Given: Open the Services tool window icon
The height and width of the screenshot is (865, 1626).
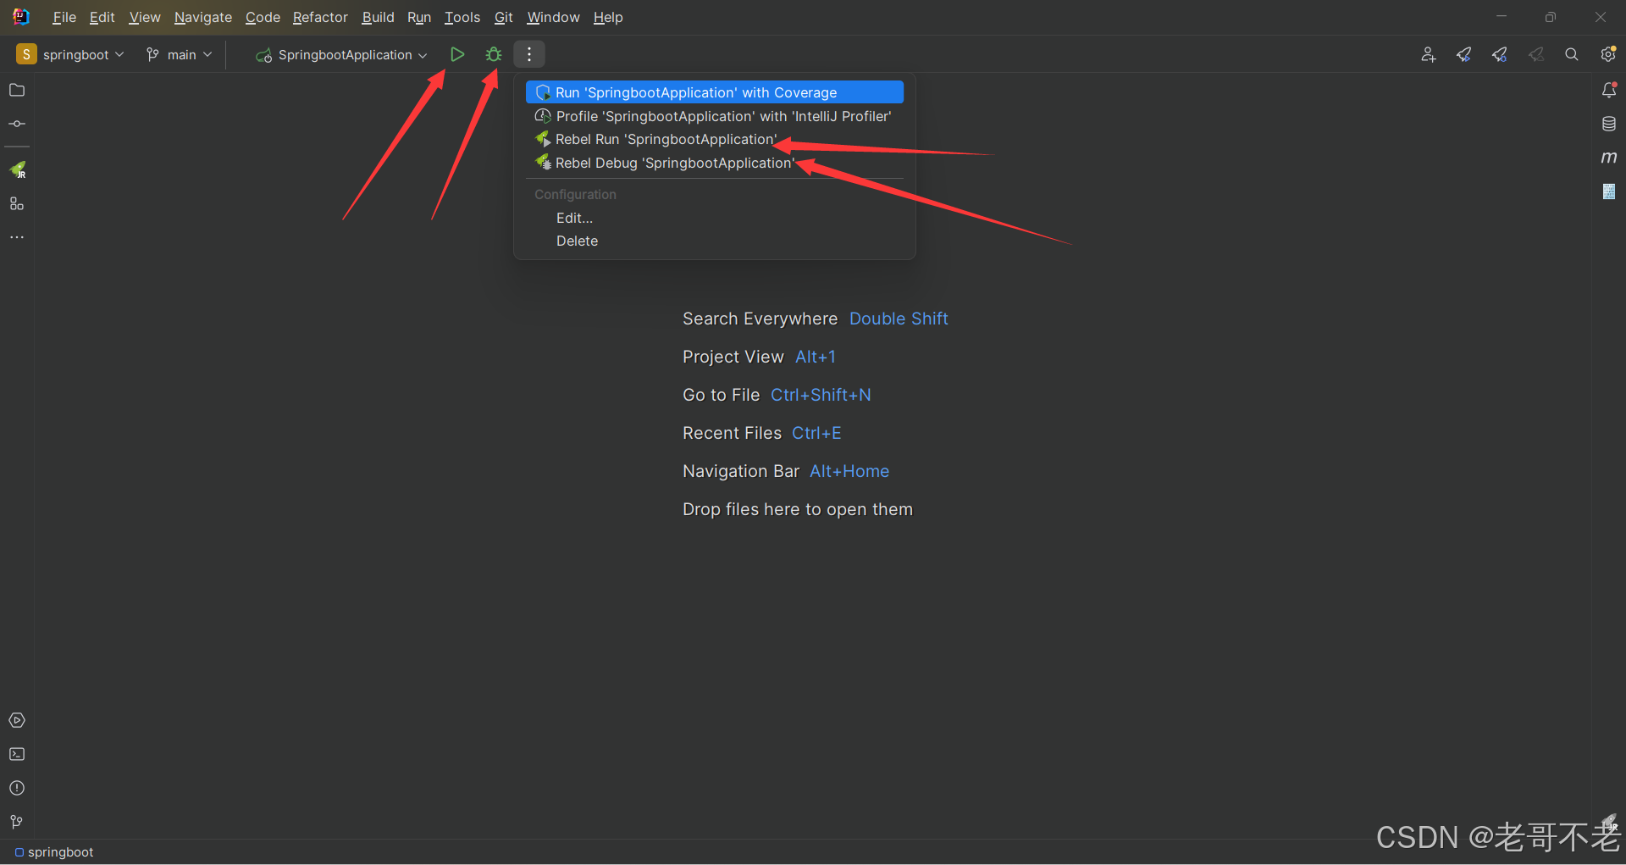Looking at the screenshot, I should pyautogui.click(x=17, y=720).
